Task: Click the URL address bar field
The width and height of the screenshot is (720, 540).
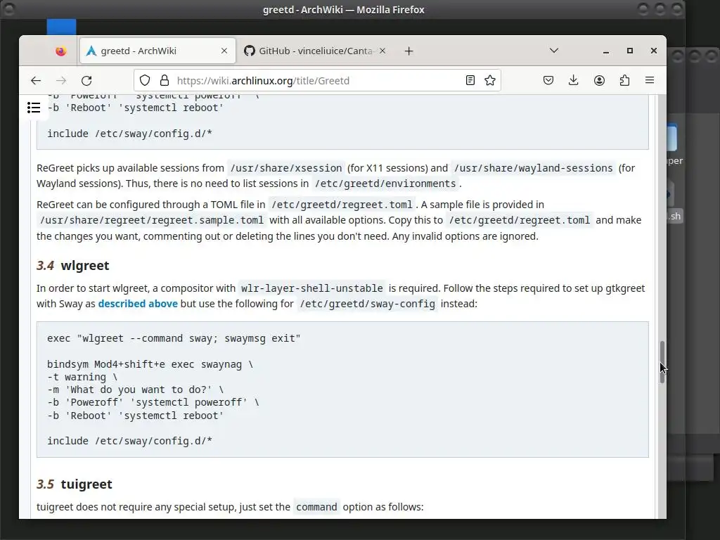Action: [316, 80]
